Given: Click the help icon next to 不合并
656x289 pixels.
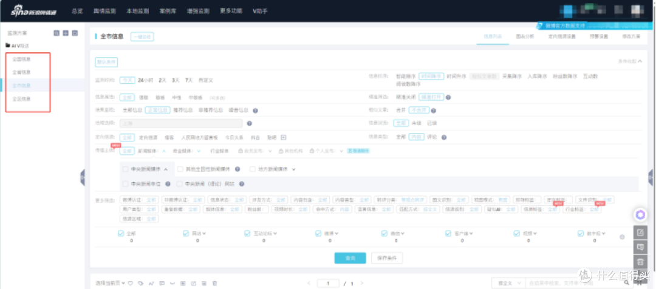Looking at the screenshot, I should point(434,111).
